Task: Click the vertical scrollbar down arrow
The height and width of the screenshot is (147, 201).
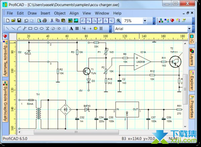Action: [185, 127]
